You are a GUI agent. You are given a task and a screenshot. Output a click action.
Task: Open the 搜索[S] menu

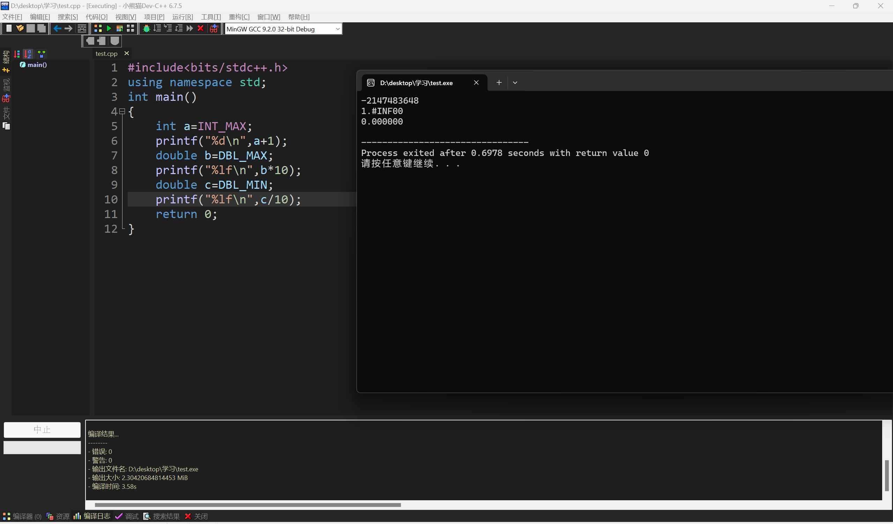pyautogui.click(x=68, y=17)
